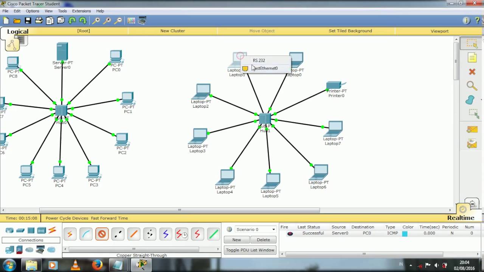
Task: Click Power Cycle Devices
Action: [x=67, y=218]
